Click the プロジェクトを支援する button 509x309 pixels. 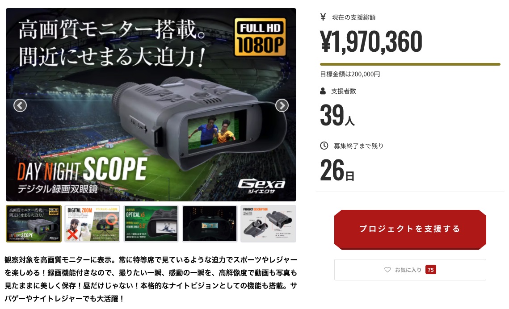click(x=410, y=229)
